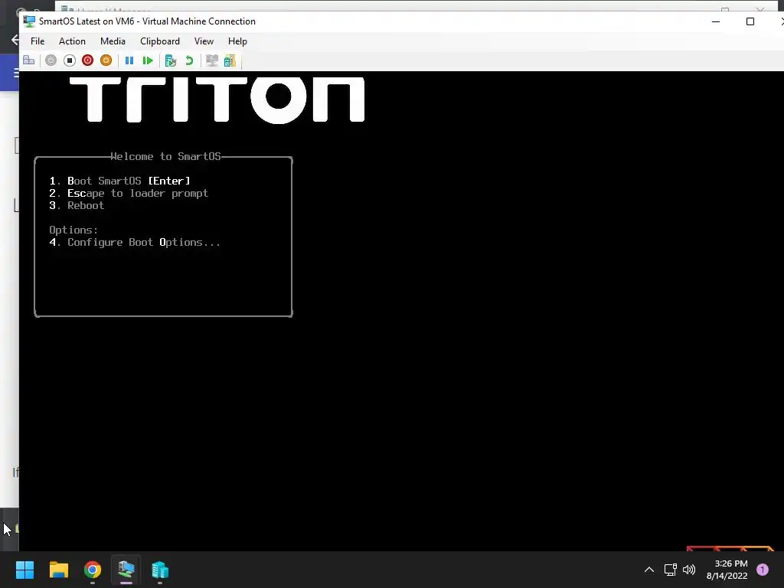784x588 pixels.
Task: Open the Clipboard menu
Action: pos(160,41)
